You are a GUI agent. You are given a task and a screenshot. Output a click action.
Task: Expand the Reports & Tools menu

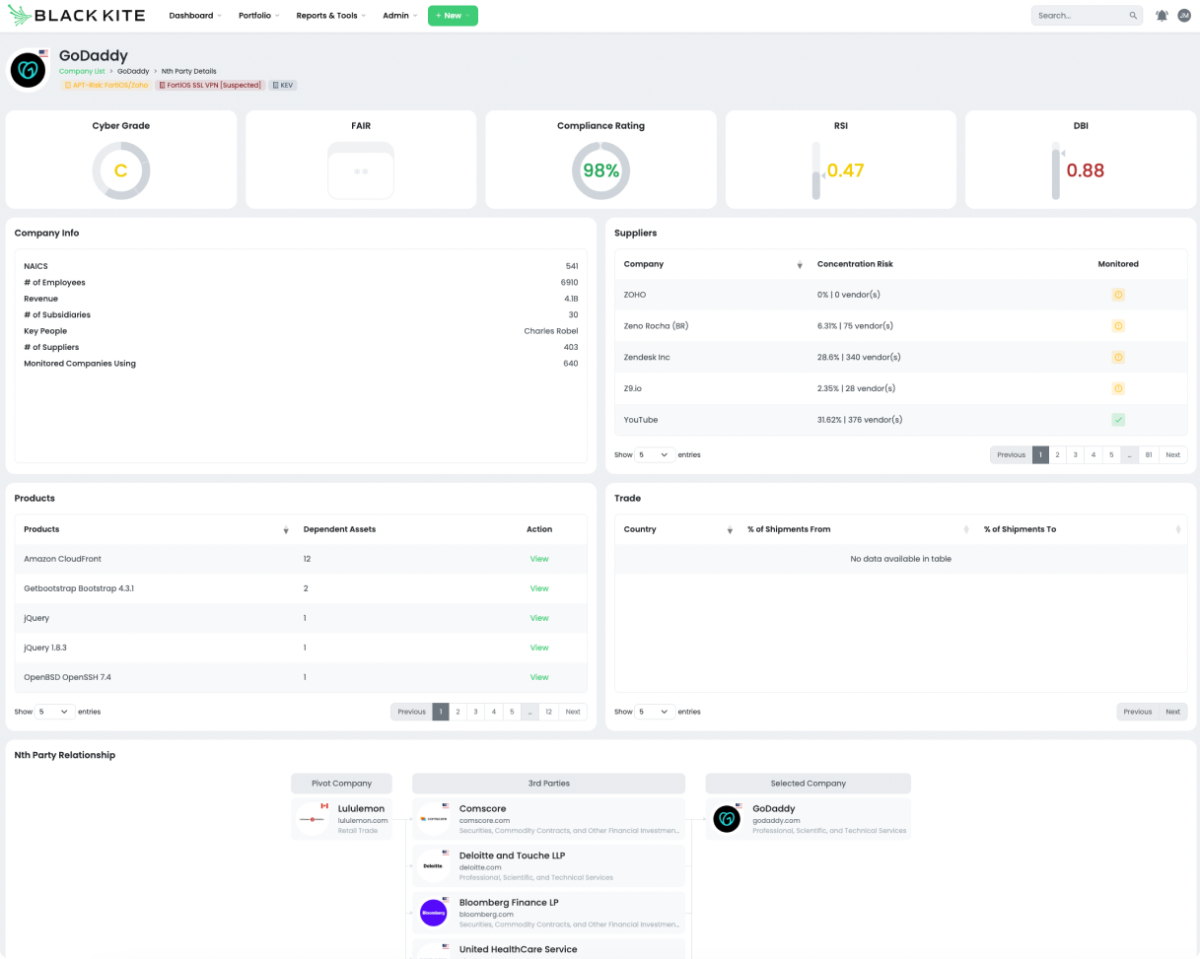coord(330,16)
